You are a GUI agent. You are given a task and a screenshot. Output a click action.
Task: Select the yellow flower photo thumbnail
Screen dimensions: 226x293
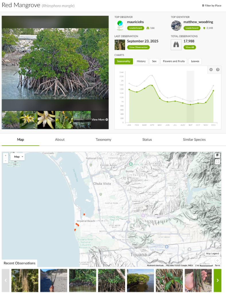28,120
